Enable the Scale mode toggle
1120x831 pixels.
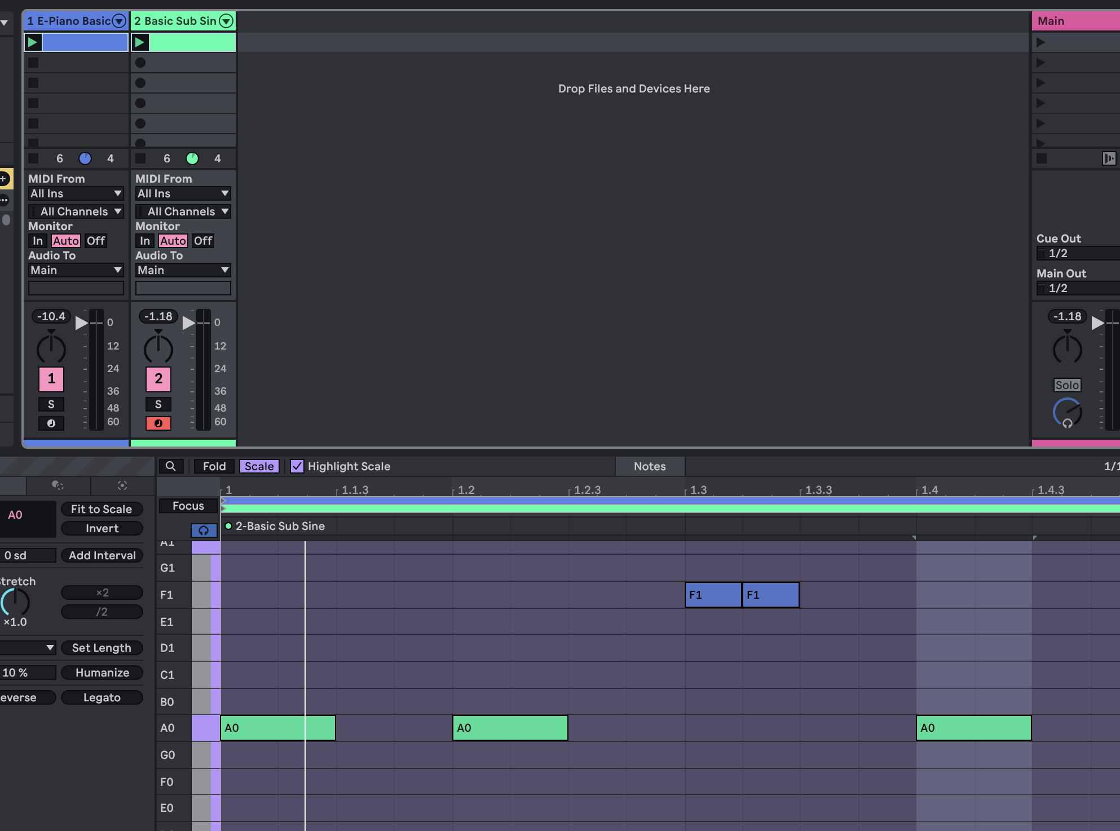coord(259,466)
